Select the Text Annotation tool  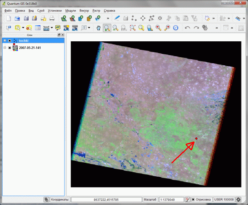(84, 28)
